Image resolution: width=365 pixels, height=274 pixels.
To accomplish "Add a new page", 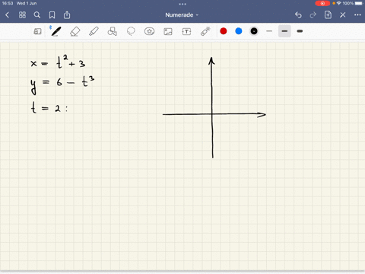I will point(328,15).
